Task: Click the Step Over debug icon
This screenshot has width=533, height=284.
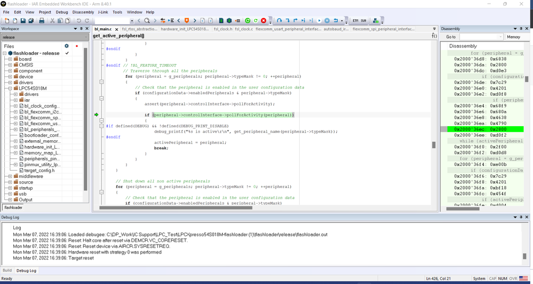Action: pos(280,21)
